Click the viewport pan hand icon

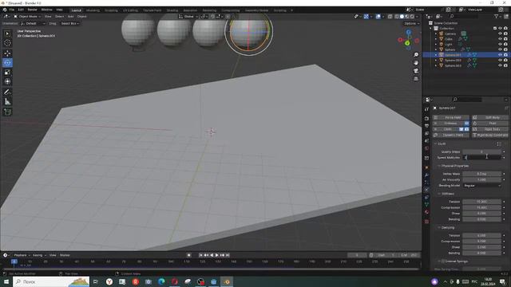click(416, 63)
